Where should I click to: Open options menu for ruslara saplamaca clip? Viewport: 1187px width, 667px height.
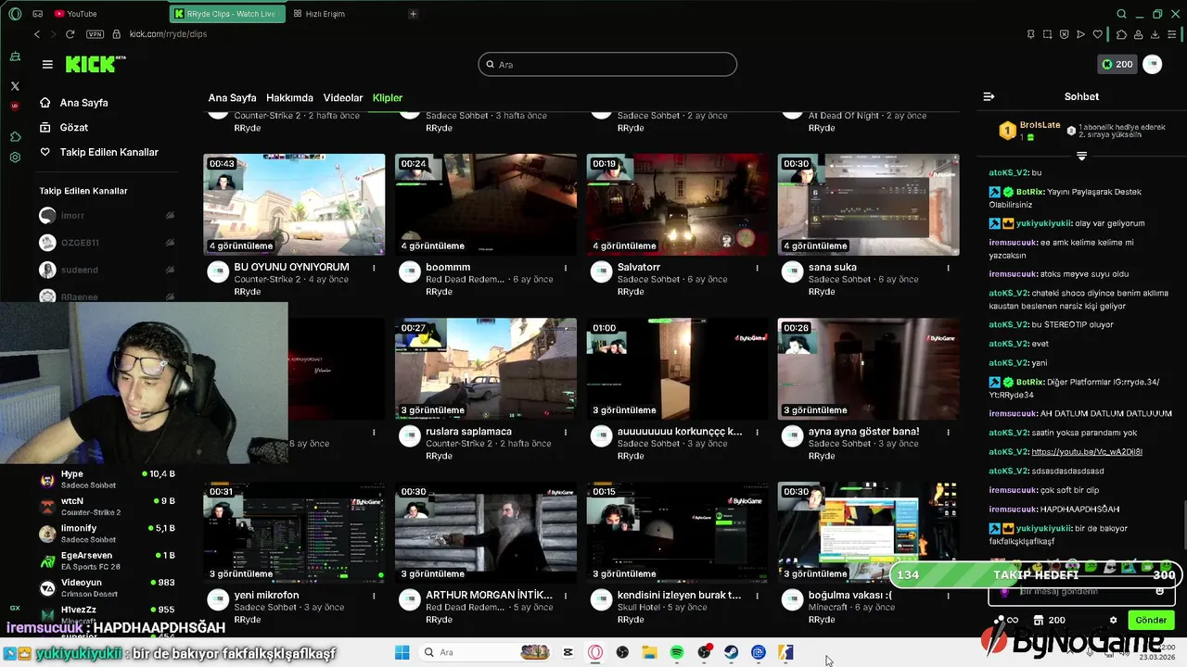pyautogui.click(x=565, y=432)
